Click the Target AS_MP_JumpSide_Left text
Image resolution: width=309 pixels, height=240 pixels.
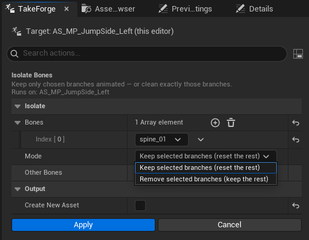pos(100,31)
